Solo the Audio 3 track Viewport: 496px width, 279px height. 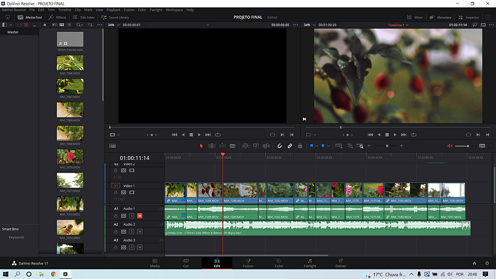click(132, 248)
